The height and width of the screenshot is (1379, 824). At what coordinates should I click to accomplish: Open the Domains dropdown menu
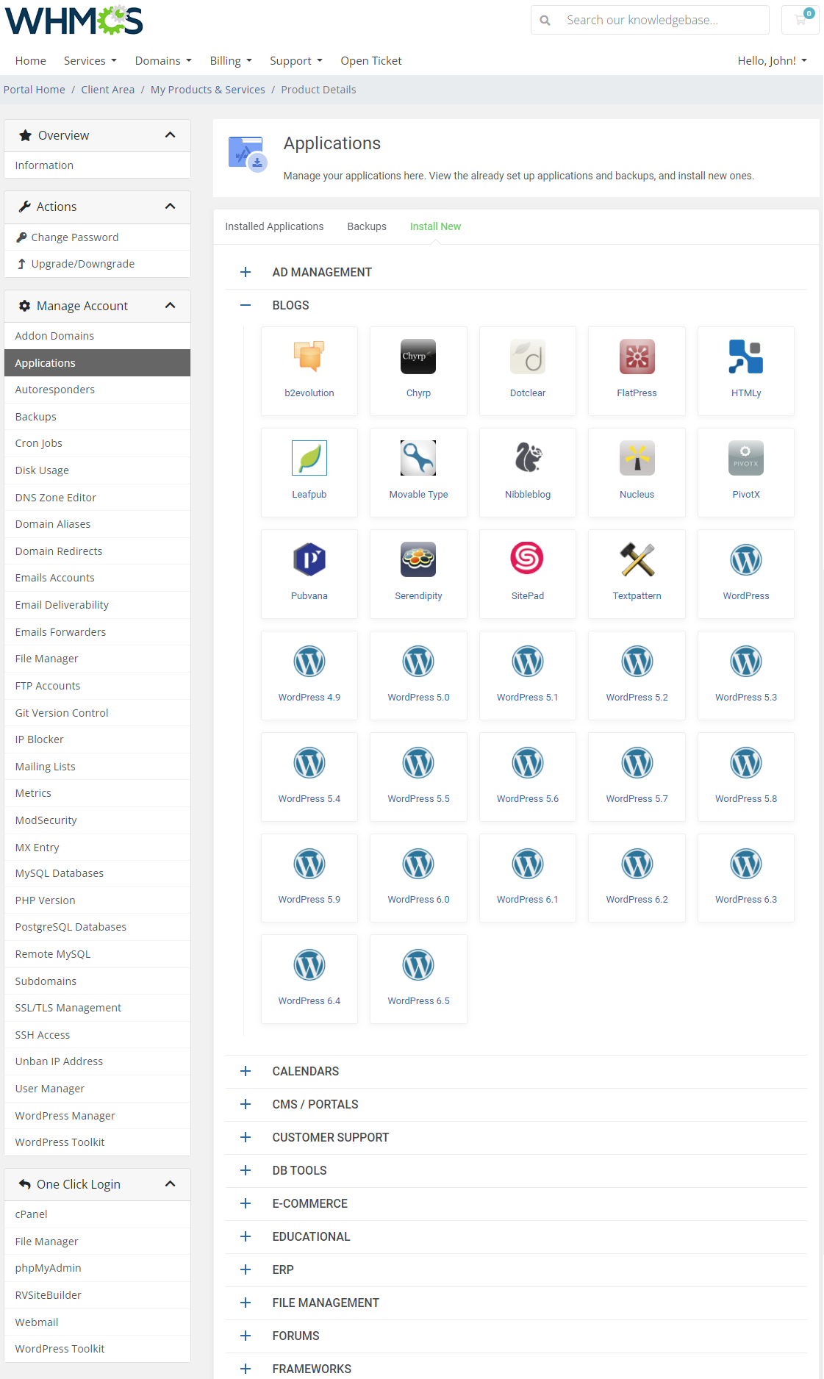tap(163, 60)
